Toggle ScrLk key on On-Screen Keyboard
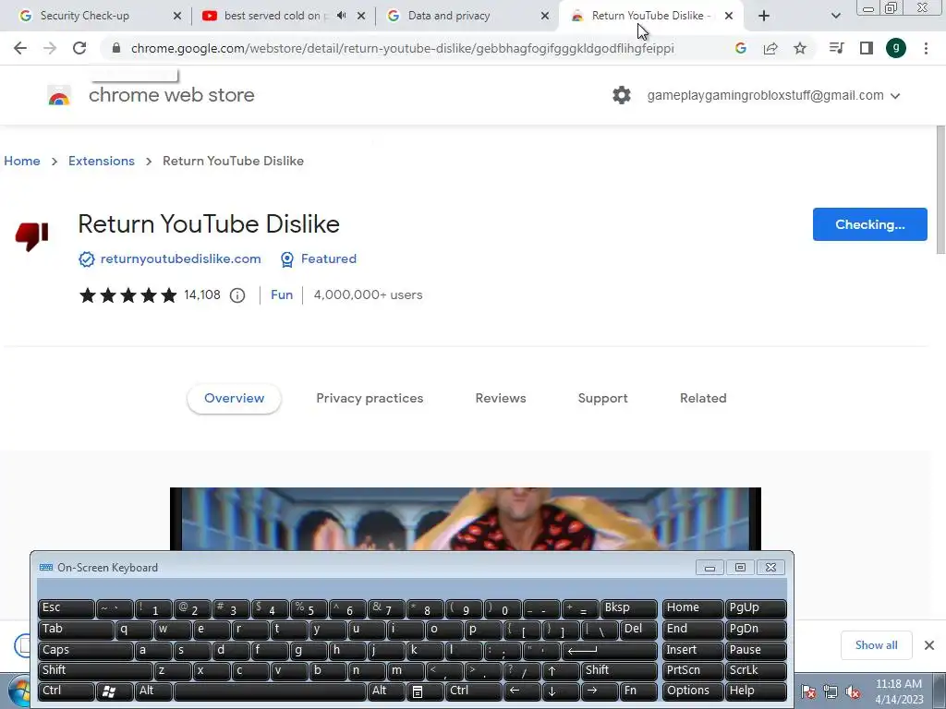The width and height of the screenshot is (946, 709). 756,670
